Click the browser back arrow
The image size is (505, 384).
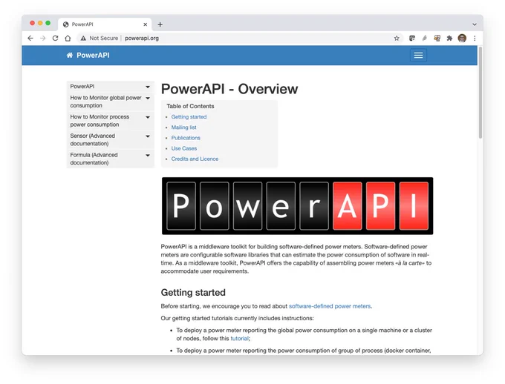coord(30,39)
